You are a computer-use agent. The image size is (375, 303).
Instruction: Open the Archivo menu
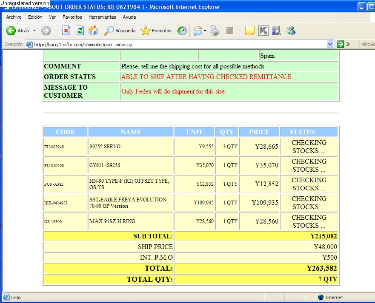14,17
